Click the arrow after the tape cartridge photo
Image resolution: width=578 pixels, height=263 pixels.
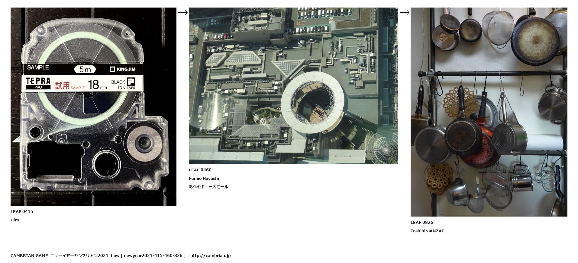[182, 12]
